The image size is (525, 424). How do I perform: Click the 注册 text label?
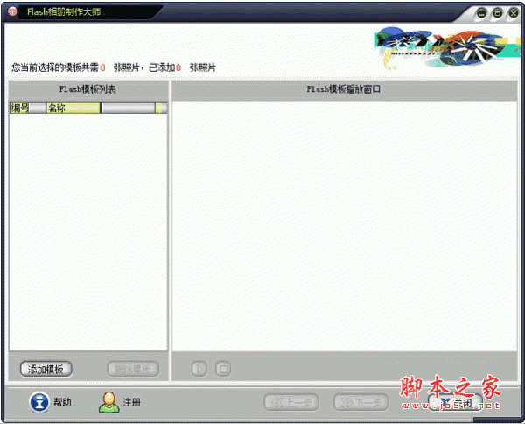tap(132, 402)
